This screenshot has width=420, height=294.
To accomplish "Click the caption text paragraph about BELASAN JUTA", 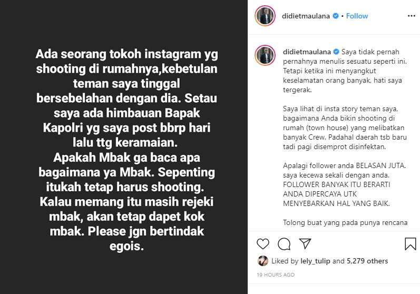I will (x=345, y=184).
